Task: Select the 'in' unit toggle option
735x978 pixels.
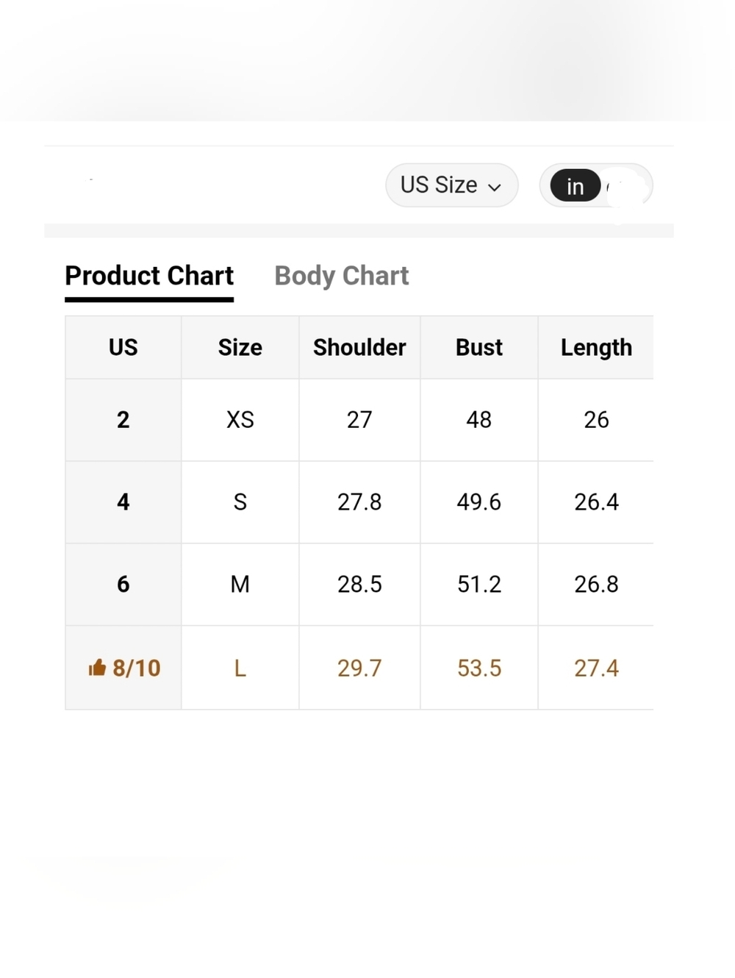Action: pos(576,186)
